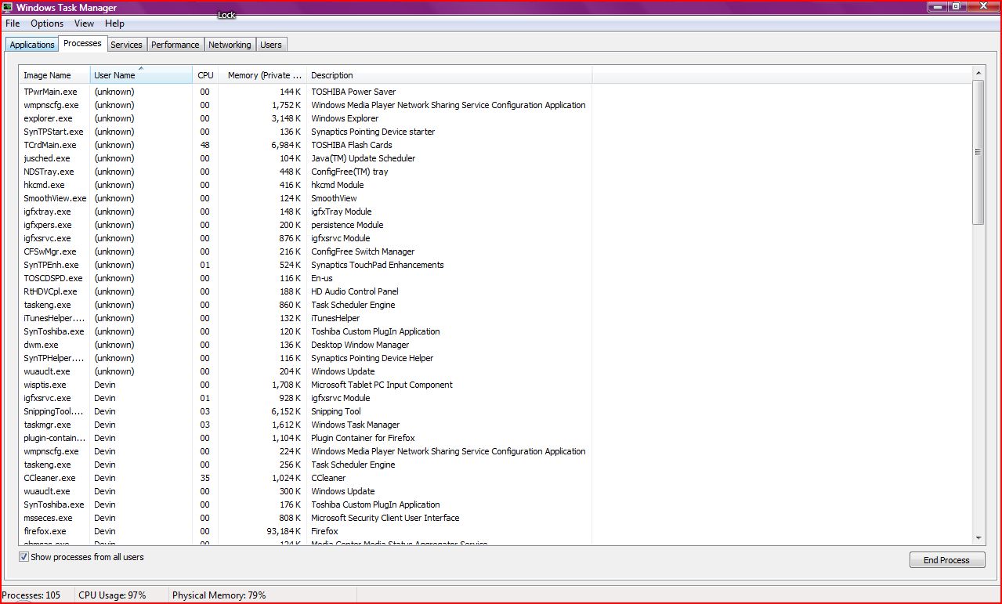Select the SnippingTool process image name
Screen dimensions: 1002x604
55,411
